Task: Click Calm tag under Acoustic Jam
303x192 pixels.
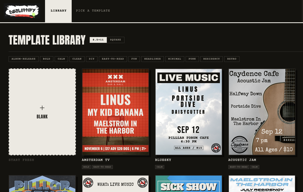Action: (x=255, y=167)
